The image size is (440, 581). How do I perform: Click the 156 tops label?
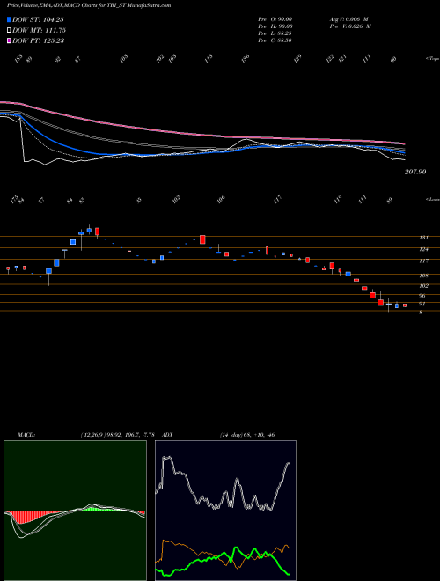coord(246,58)
